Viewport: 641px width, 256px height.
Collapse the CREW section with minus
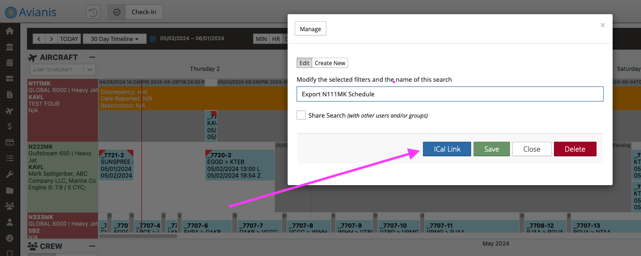click(x=92, y=246)
